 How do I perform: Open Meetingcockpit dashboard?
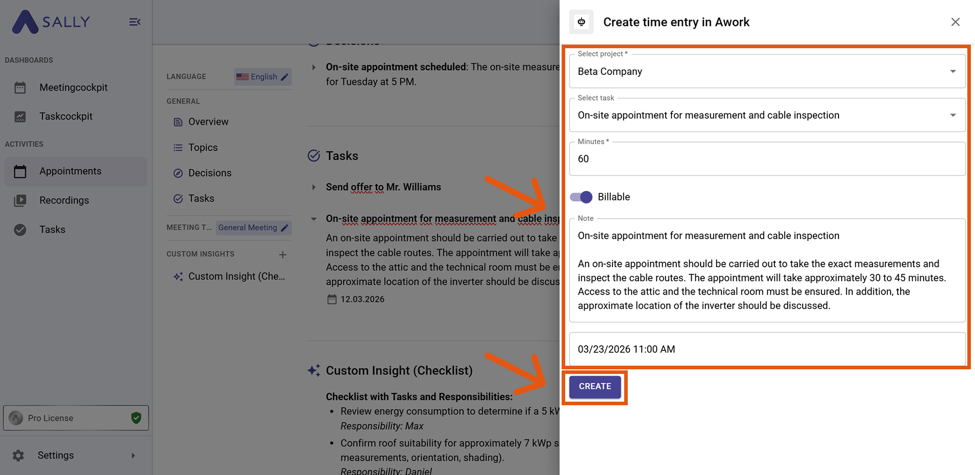tap(73, 88)
